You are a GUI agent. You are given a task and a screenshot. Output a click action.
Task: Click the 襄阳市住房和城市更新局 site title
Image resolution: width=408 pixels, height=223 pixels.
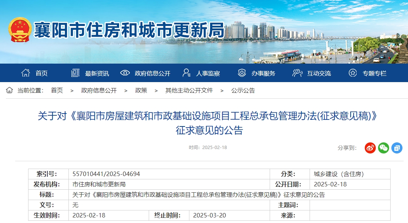pyautogui.click(x=129, y=30)
